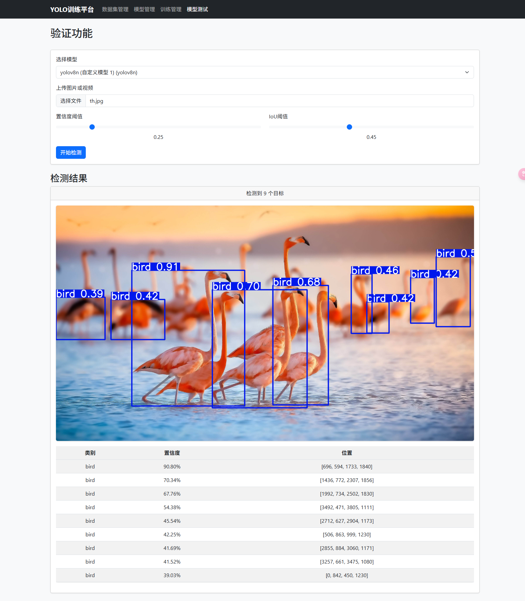Select the table row with 90.80% confidence

[x=264, y=466]
